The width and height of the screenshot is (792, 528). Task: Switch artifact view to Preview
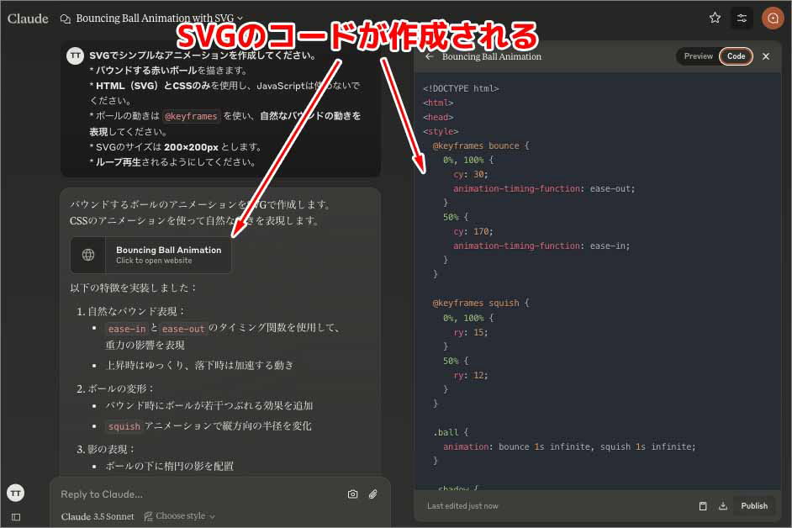pyautogui.click(x=698, y=56)
